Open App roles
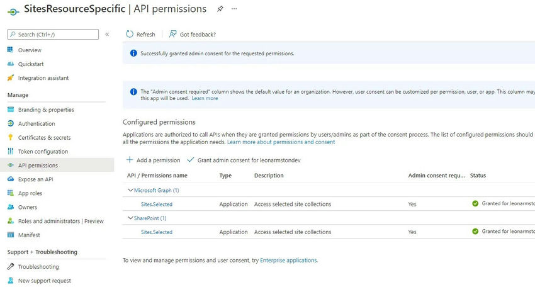Screen dimensions: 535x287 click(x=30, y=193)
